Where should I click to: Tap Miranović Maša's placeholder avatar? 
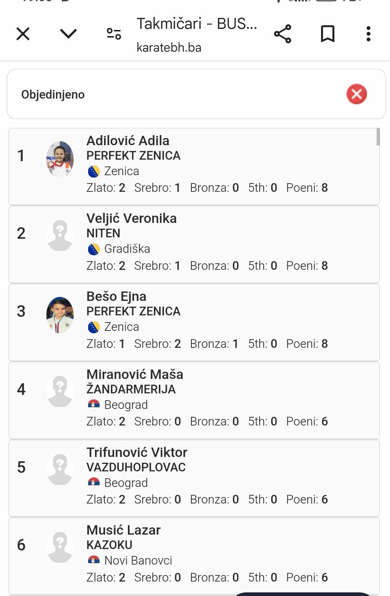click(x=60, y=391)
